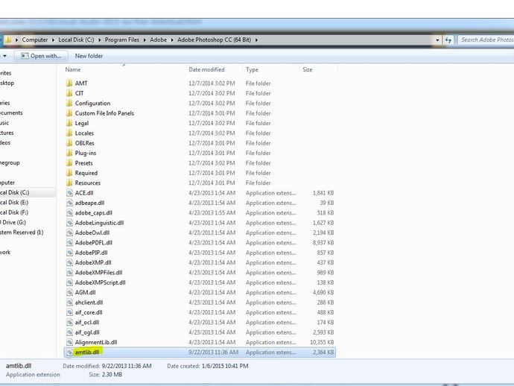514x386 pixels.
Task: Click Date created value in details pane
Action: [225, 366]
